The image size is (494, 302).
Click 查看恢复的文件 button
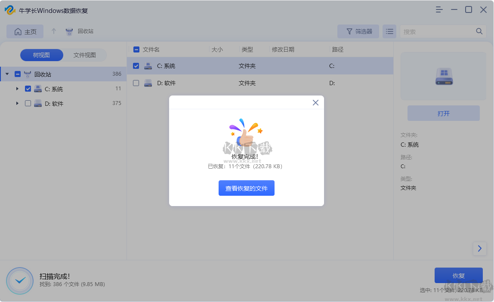pos(247,188)
